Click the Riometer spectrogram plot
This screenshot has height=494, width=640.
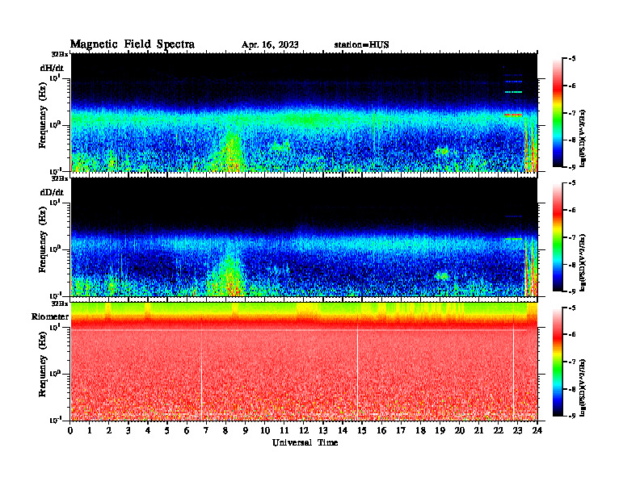(304, 362)
